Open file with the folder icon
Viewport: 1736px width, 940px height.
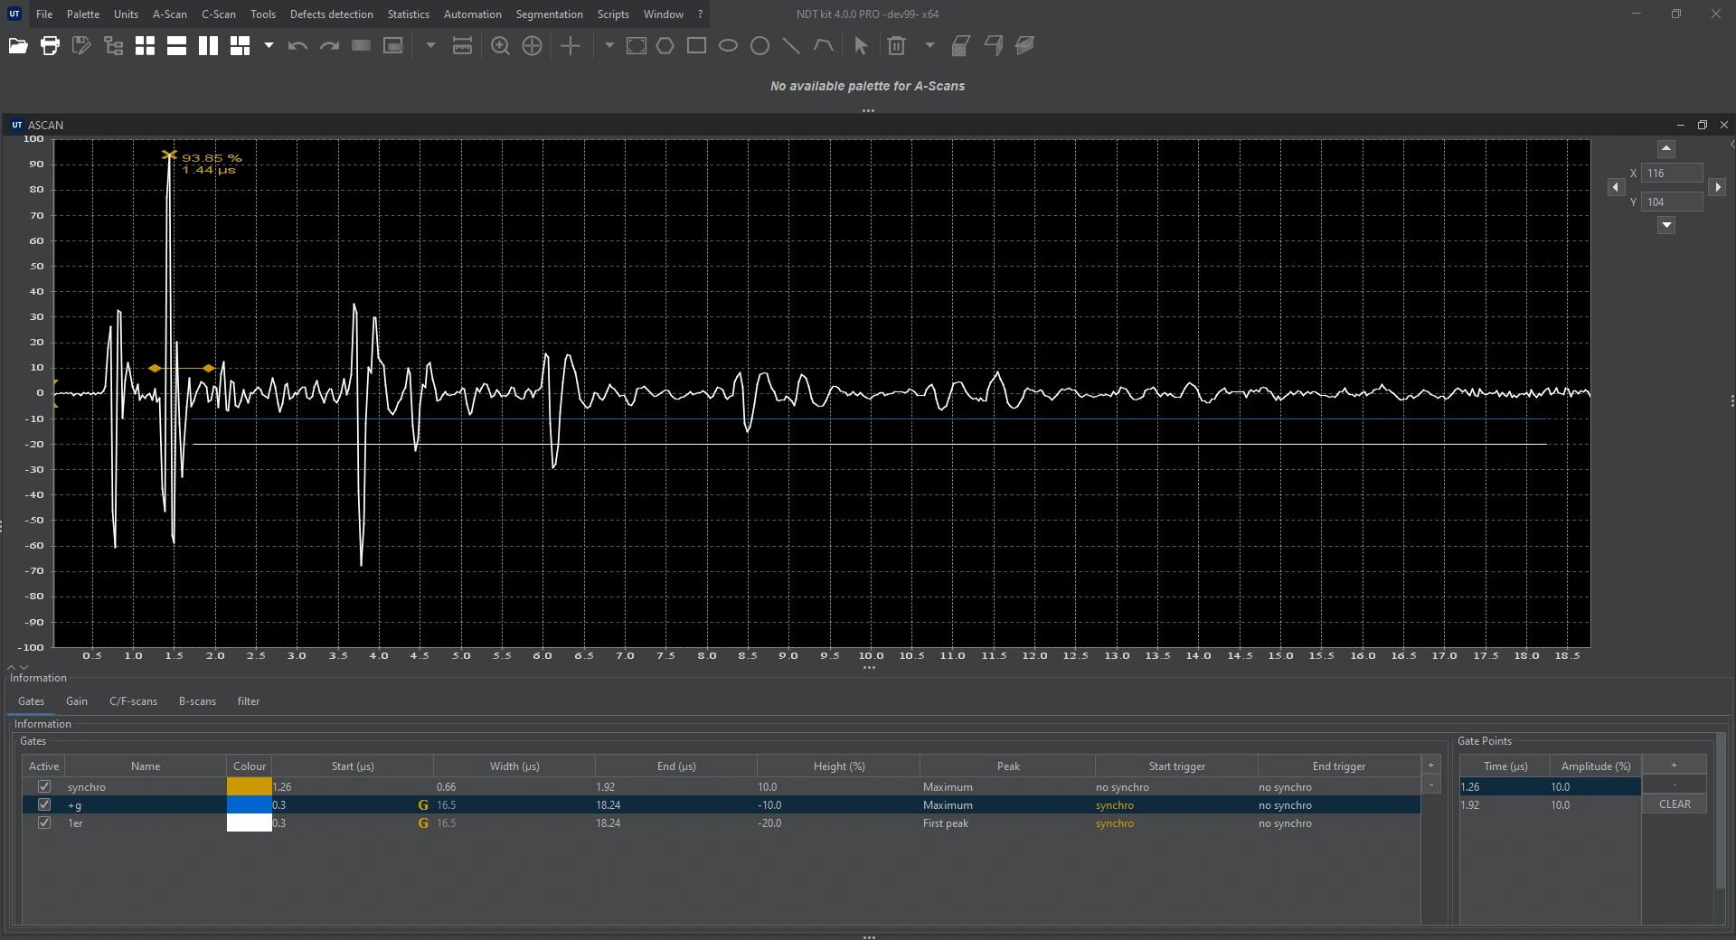point(18,46)
